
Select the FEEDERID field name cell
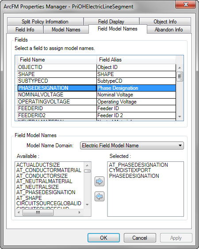tap(57, 108)
